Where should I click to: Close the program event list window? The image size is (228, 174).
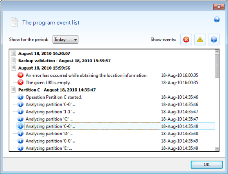(x=219, y=7)
